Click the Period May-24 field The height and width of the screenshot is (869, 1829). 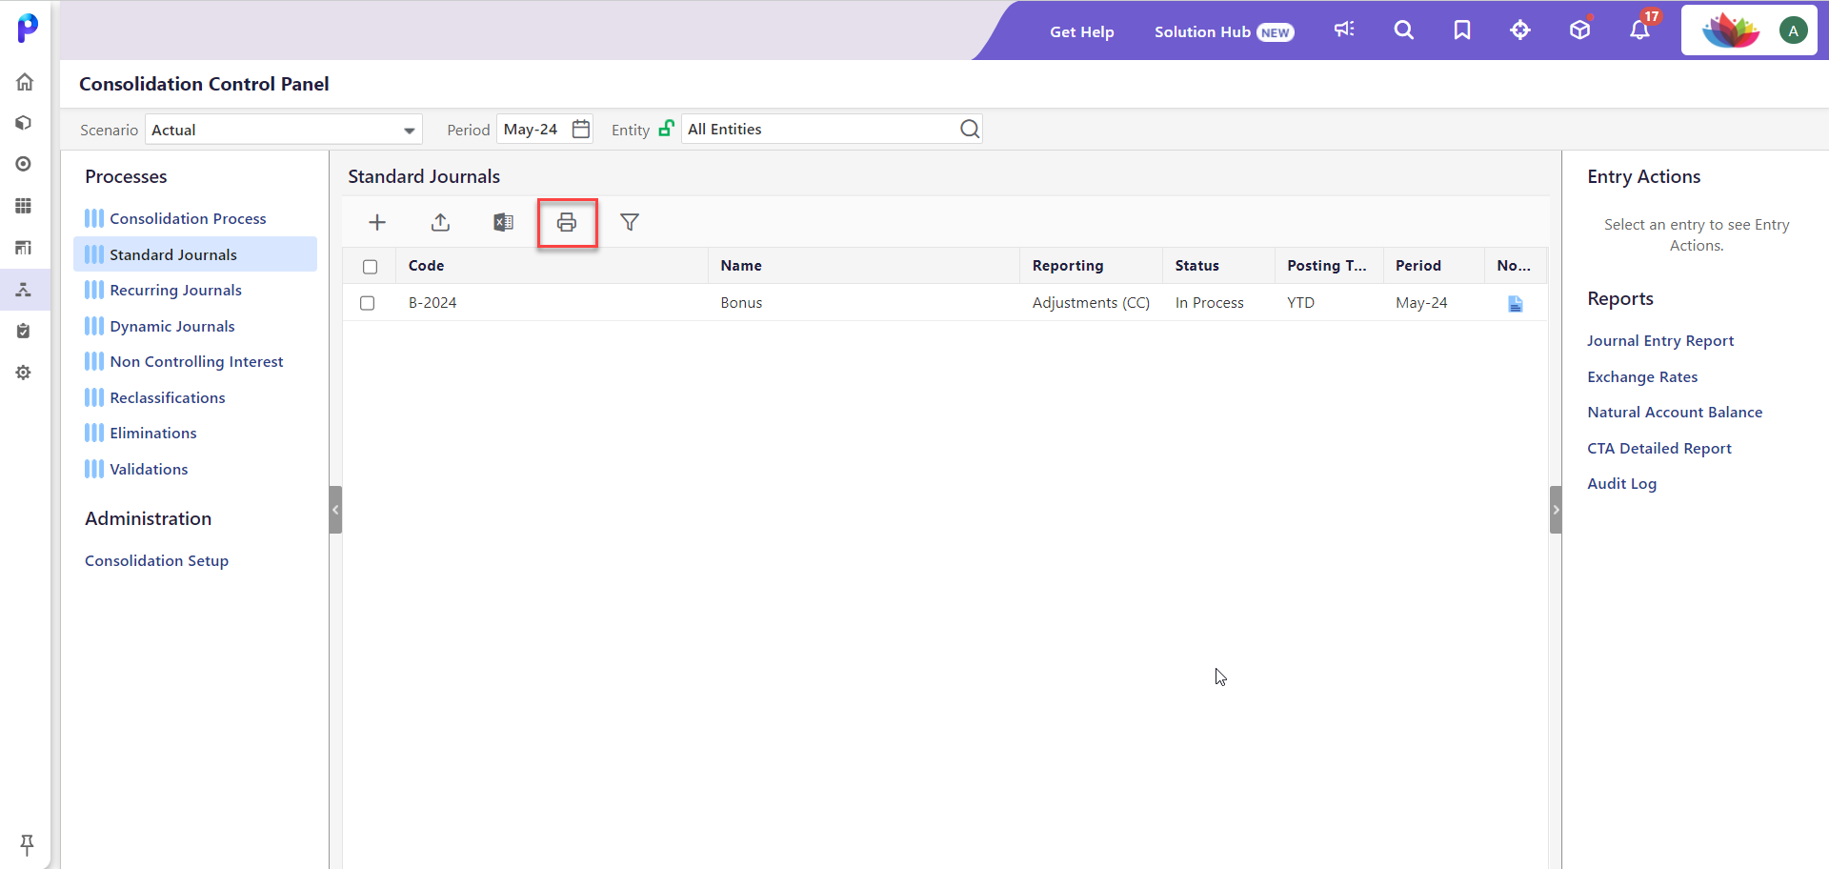click(544, 129)
